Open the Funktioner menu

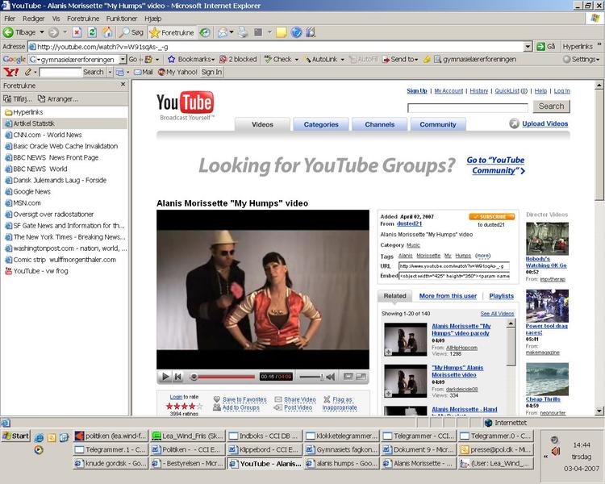(122, 19)
